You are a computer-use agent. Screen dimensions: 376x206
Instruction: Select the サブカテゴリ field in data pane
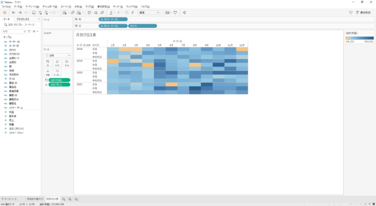pos(15,54)
